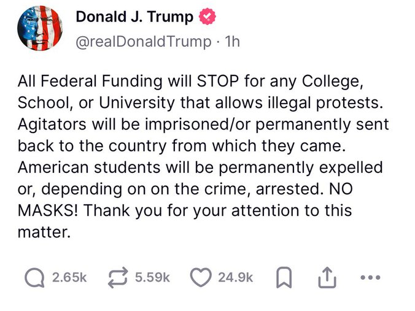Like the post with the heart icon

pos(201,277)
